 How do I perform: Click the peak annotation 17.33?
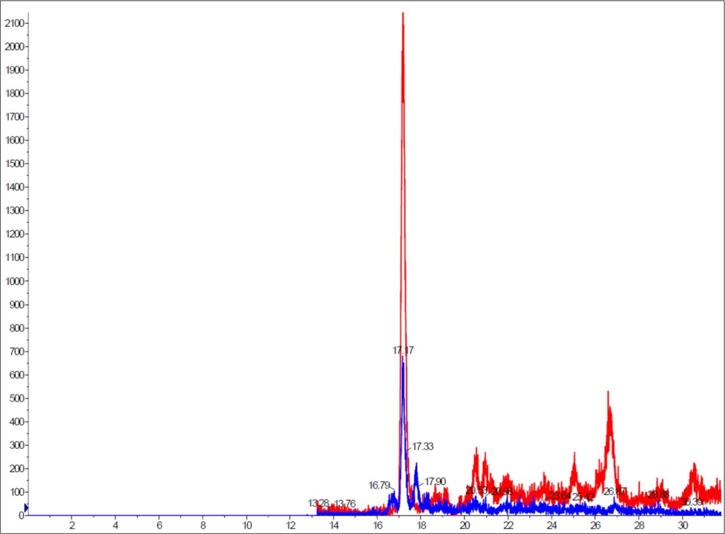(x=422, y=447)
